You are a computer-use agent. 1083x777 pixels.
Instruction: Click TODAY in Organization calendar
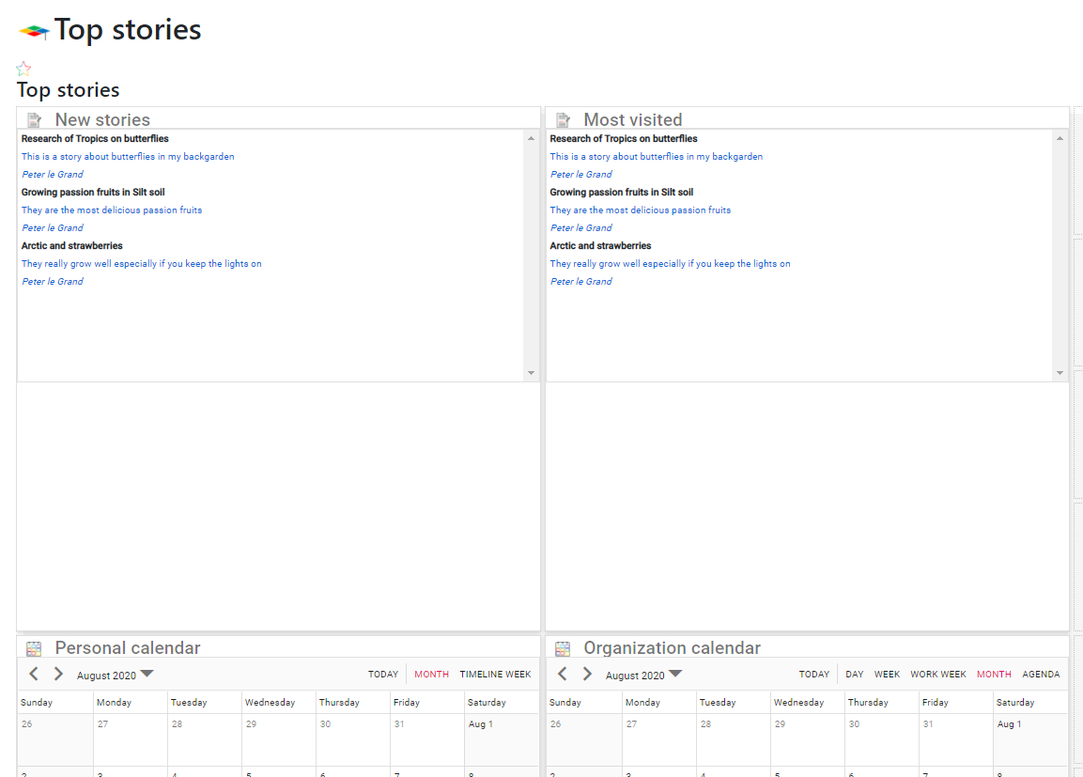(x=814, y=674)
